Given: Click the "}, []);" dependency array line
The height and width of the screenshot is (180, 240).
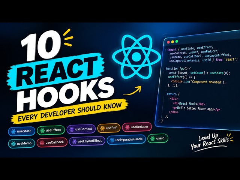Looking at the screenshot, I should tap(173, 85).
